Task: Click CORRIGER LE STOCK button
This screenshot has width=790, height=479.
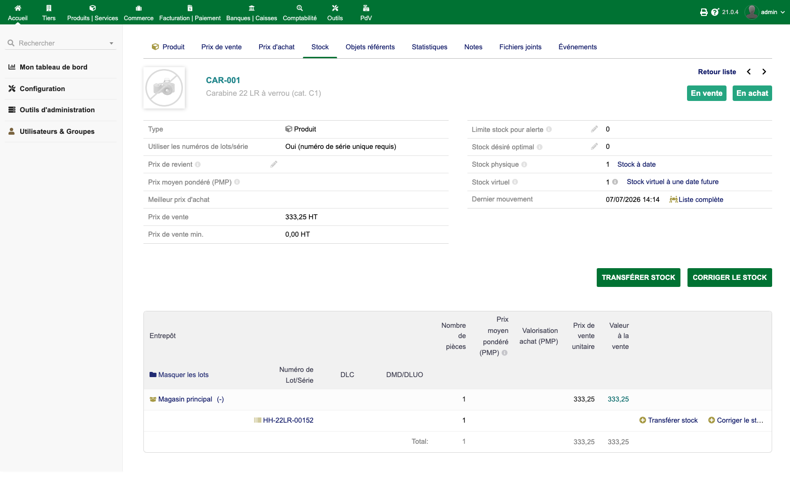Action: click(729, 278)
